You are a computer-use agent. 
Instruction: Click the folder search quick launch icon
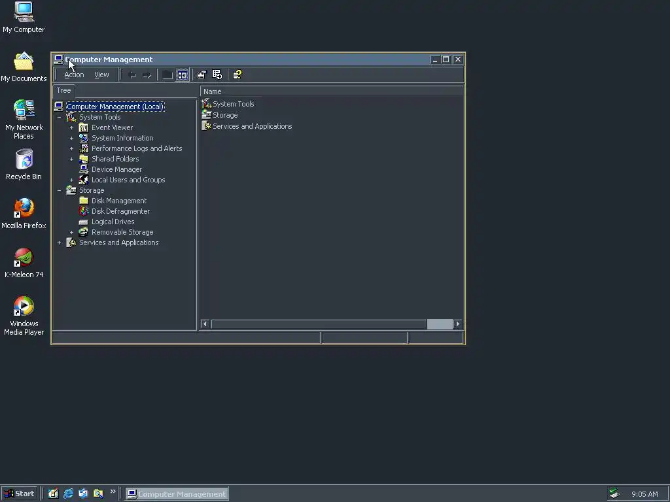[x=98, y=494]
